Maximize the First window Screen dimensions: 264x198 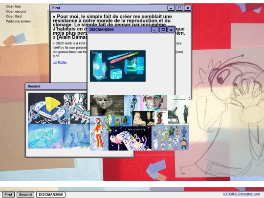click(x=179, y=8)
